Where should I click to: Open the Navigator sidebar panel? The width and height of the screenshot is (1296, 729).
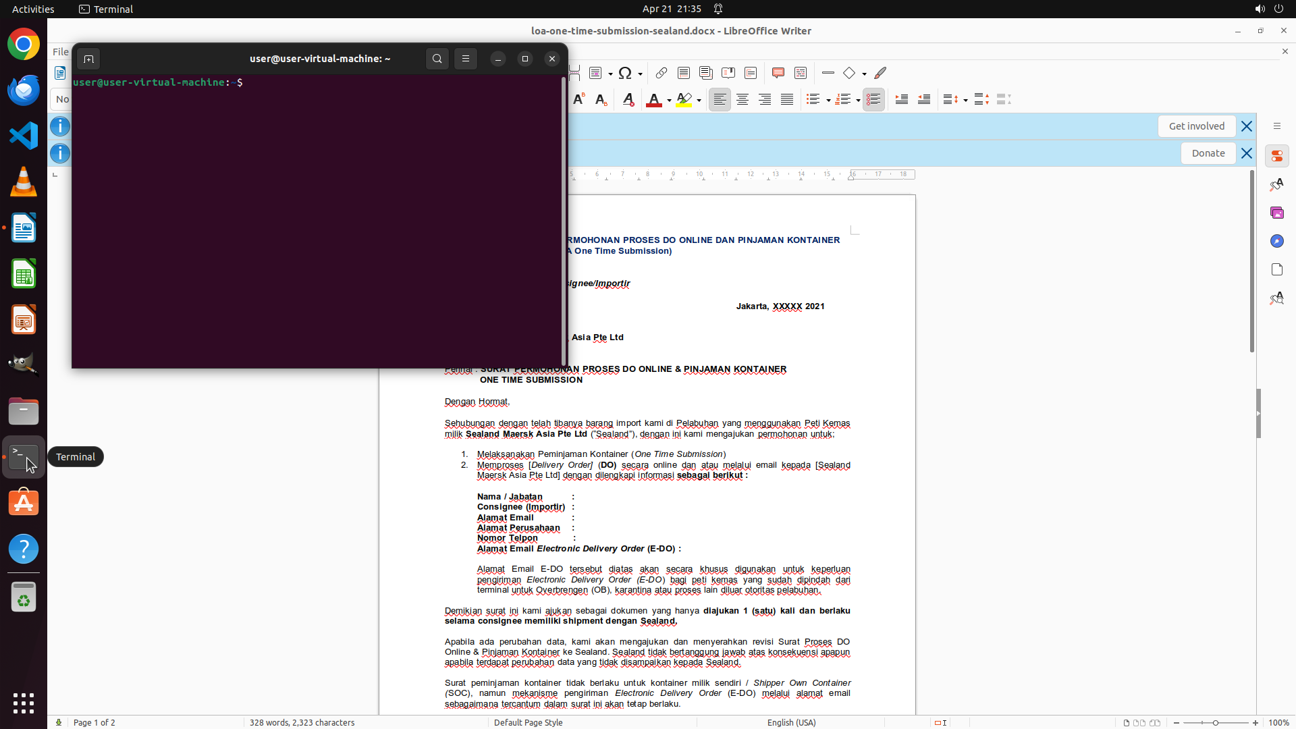(x=1276, y=241)
